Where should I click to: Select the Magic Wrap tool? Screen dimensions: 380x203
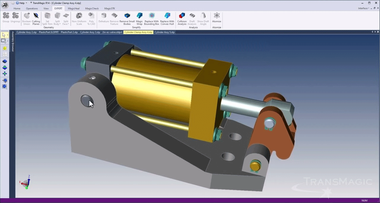coord(139,18)
